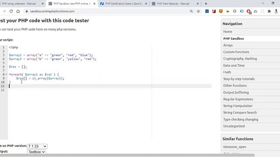Screen dimensions: 280x157
Task: Click the orange shield extension icon
Action: tap(220, 11)
